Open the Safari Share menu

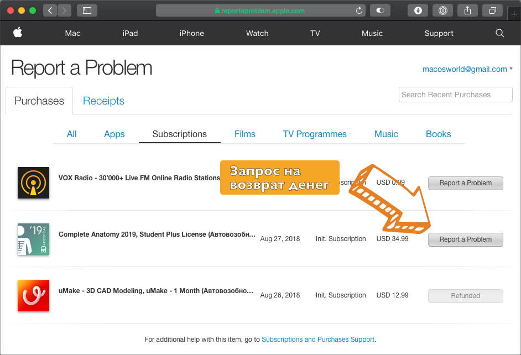point(467,11)
